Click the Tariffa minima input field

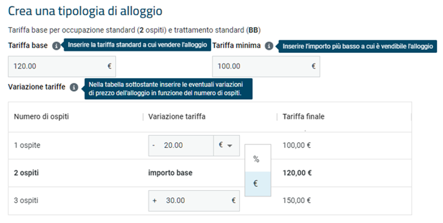point(266,67)
